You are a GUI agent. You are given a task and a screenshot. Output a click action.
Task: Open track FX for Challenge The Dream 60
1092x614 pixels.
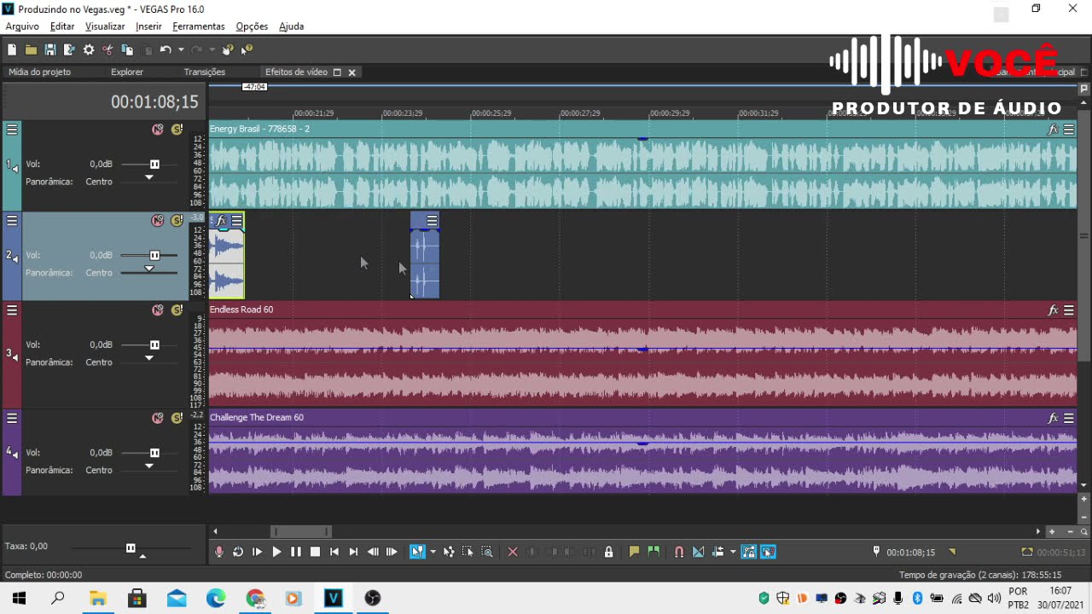(1053, 418)
